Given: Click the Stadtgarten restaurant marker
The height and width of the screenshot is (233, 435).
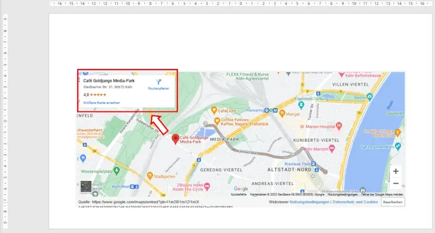Looking at the screenshot, I should point(149,176).
